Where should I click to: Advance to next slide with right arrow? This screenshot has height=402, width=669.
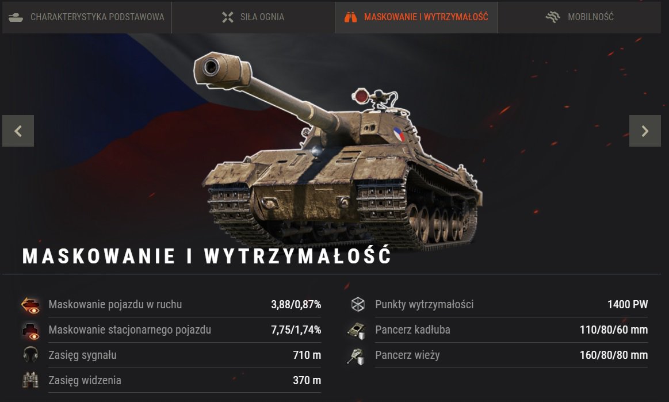645,131
